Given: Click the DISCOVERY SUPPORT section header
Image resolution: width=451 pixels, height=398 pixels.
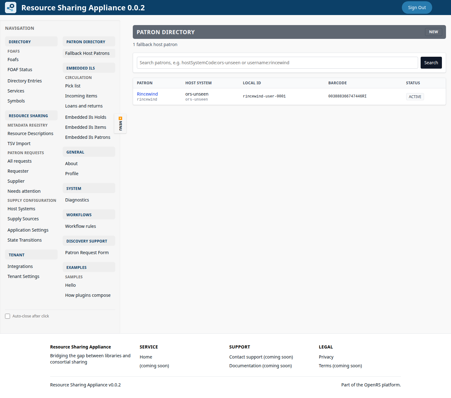Looking at the screenshot, I should [x=89, y=241].
